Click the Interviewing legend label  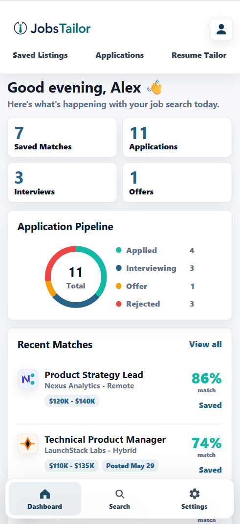151,268
